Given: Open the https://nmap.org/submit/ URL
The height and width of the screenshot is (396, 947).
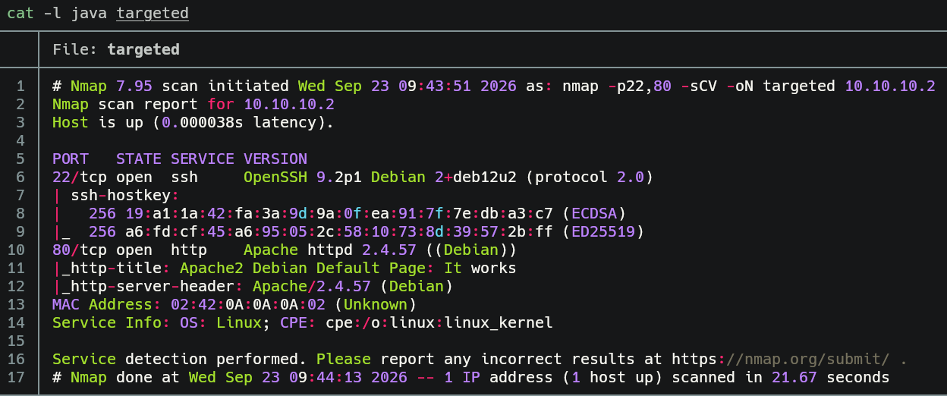Looking at the screenshot, I should tap(781, 359).
